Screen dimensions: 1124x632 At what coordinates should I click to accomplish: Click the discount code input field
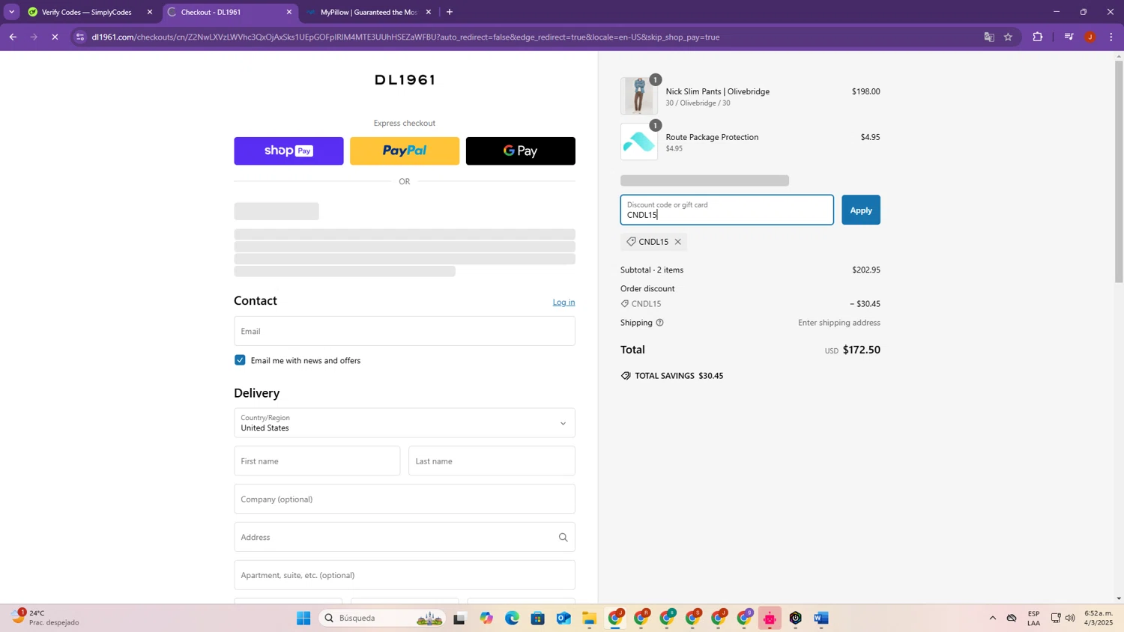tap(727, 210)
